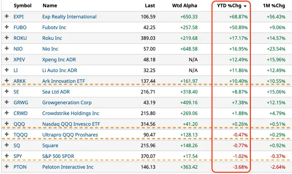Sort by YTD %Chg column arrow

pos(245,6)
